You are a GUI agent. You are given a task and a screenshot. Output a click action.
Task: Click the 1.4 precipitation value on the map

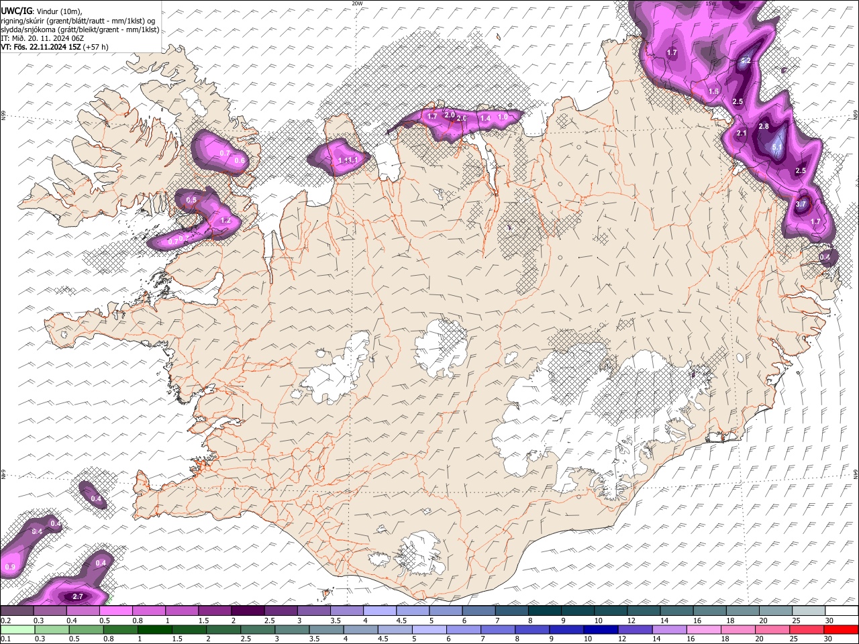point(485,118)
